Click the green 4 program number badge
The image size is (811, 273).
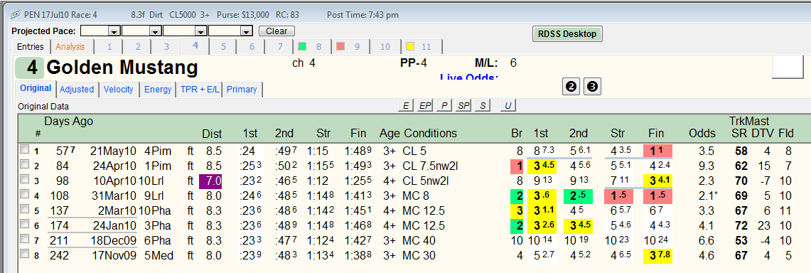pos(29,68)
